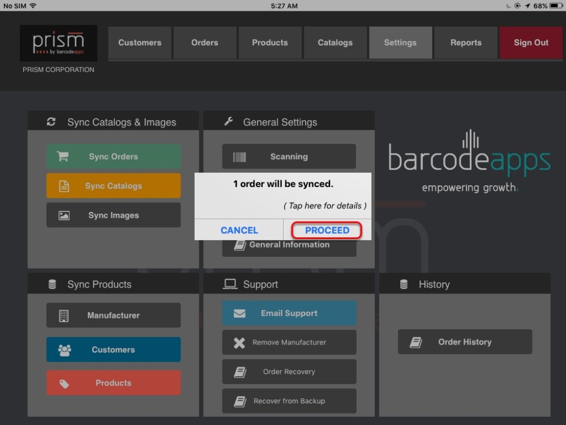Viewport: 566px width, 425px height.
Task: Tap Remove Manufacturer label
Action: [289, 342]
